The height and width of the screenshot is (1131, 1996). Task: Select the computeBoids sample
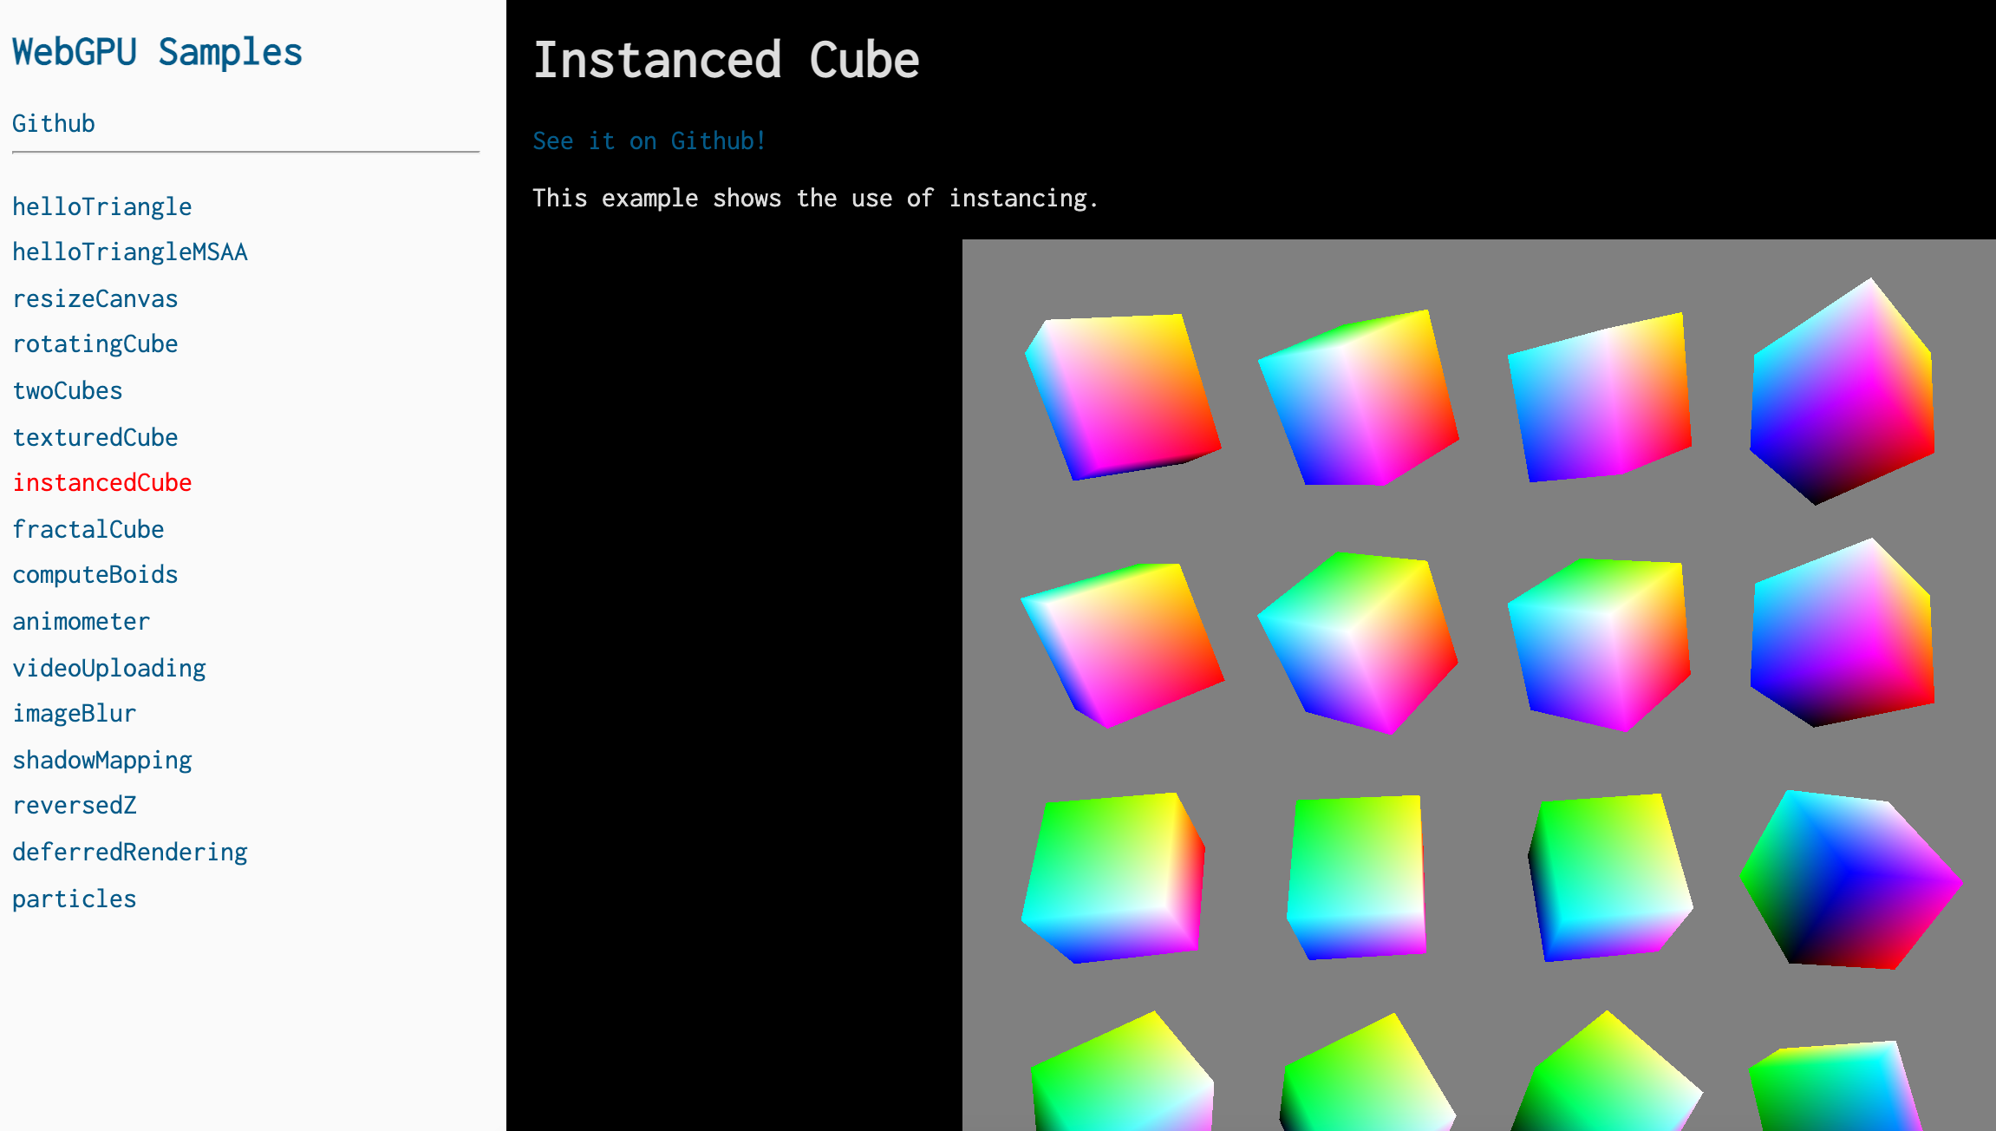pos(95,574)
